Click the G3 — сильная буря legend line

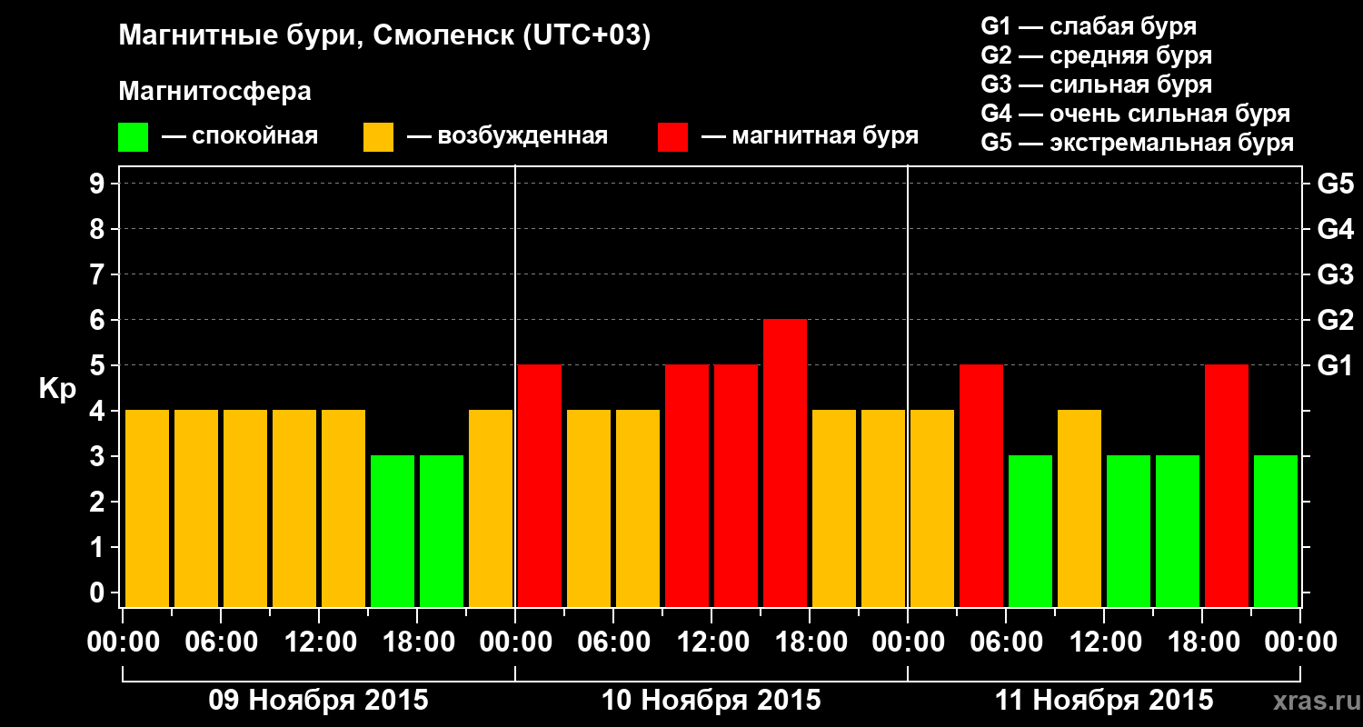1097,85
